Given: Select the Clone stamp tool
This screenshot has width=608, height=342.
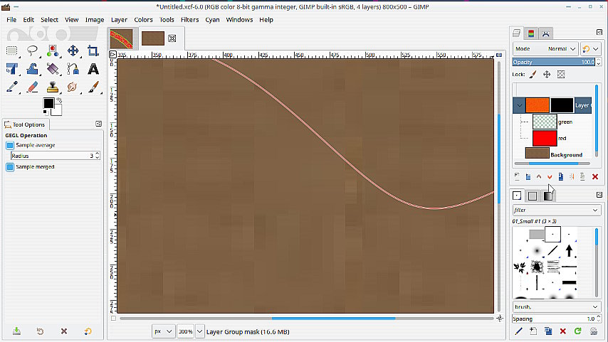Looking at the screenshot, I should tap(53, 87).
